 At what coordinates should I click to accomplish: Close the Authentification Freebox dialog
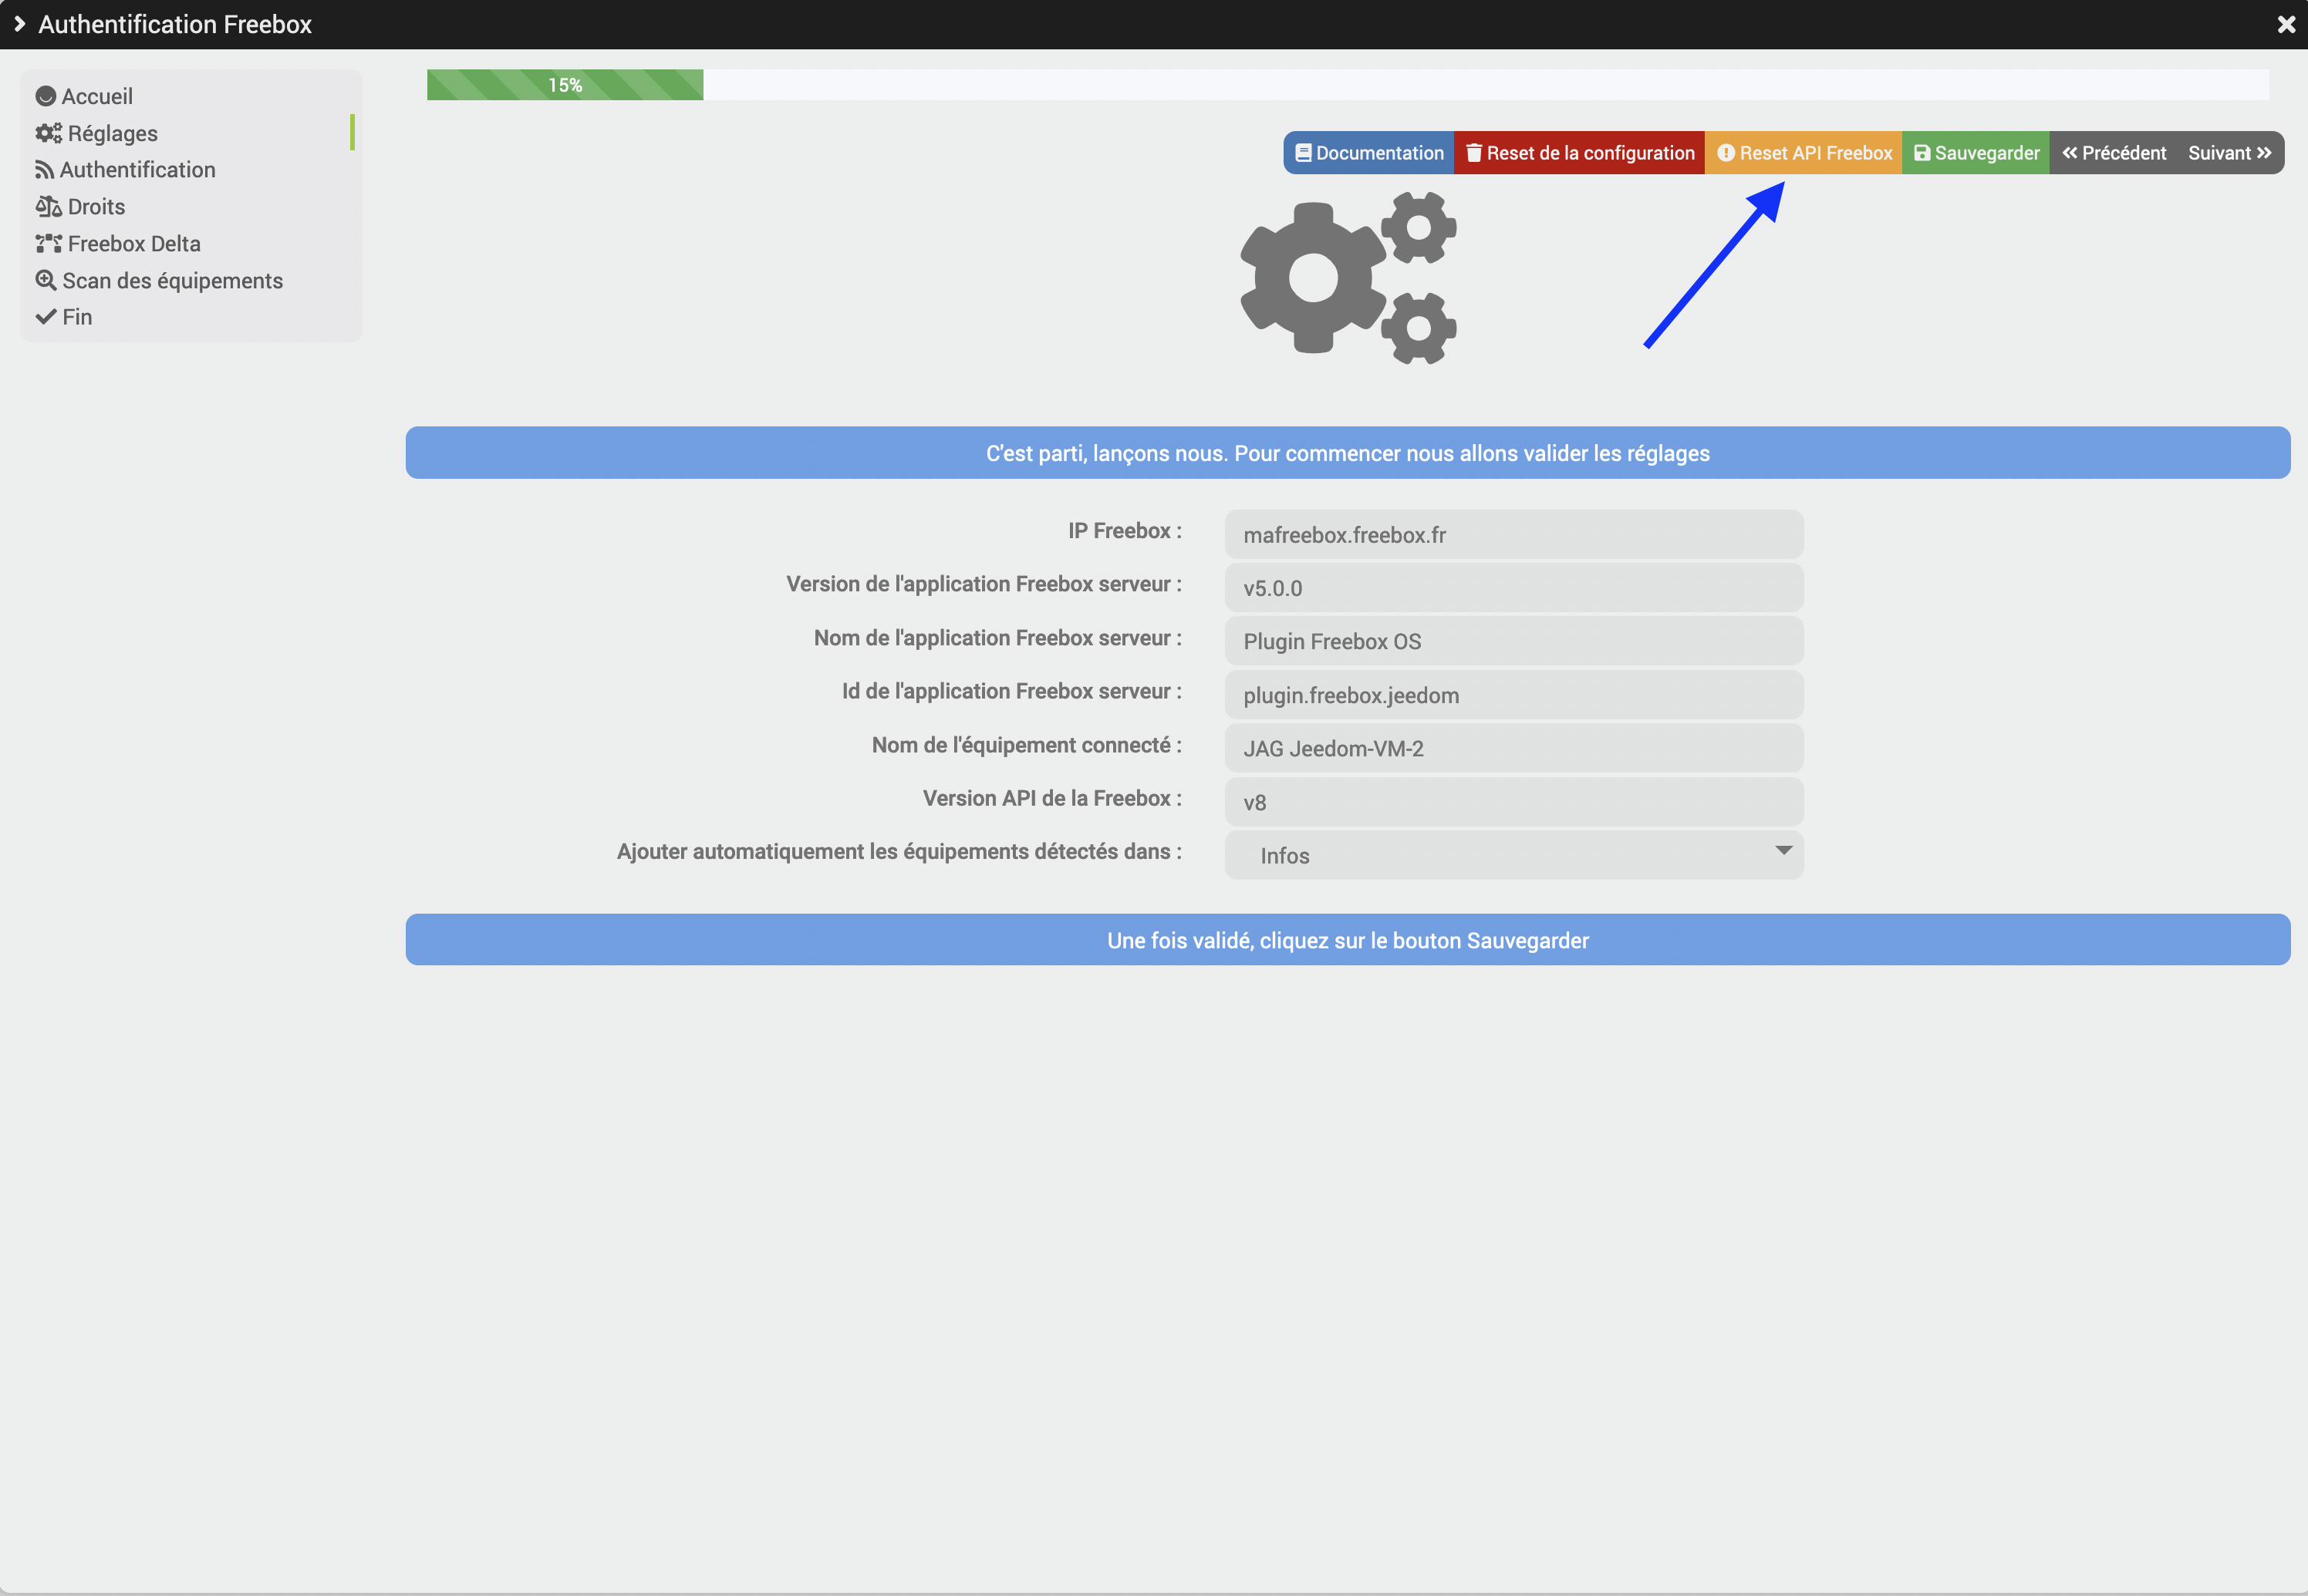click(x=2286, y=24)
